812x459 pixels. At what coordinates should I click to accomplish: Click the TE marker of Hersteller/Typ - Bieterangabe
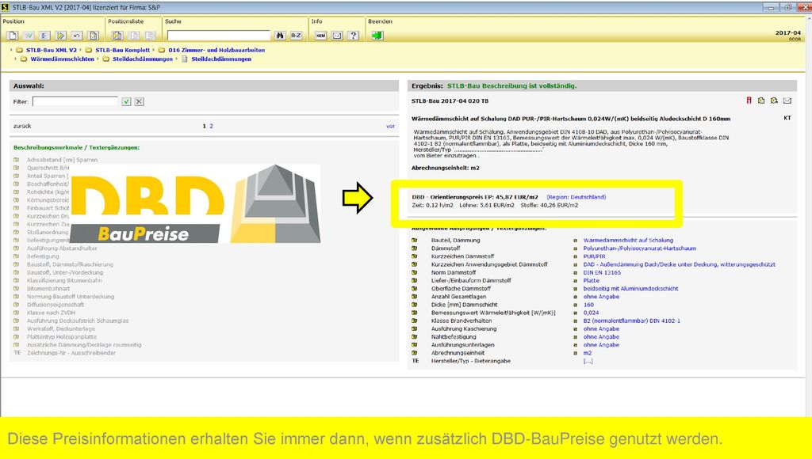[x=416, y=361]
